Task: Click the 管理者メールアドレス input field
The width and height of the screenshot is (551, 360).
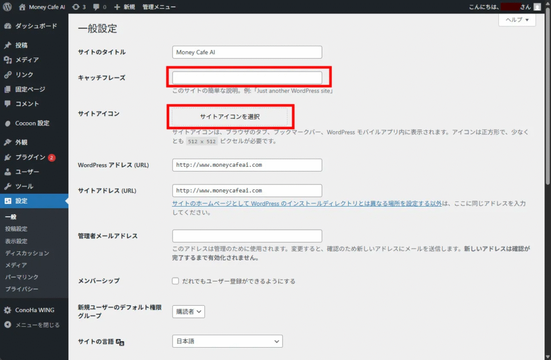Action: (247, 236)
